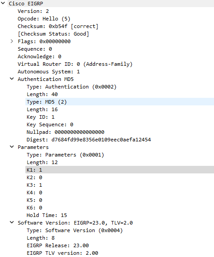214x257 pixels.
Task: Select the 'Length: 12' row
Action: point(42,162)
